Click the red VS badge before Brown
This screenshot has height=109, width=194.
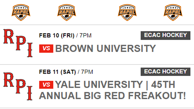tap(46, 48)
